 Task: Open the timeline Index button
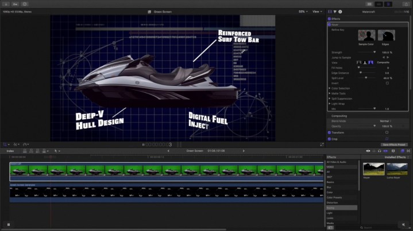pos(10,151)
